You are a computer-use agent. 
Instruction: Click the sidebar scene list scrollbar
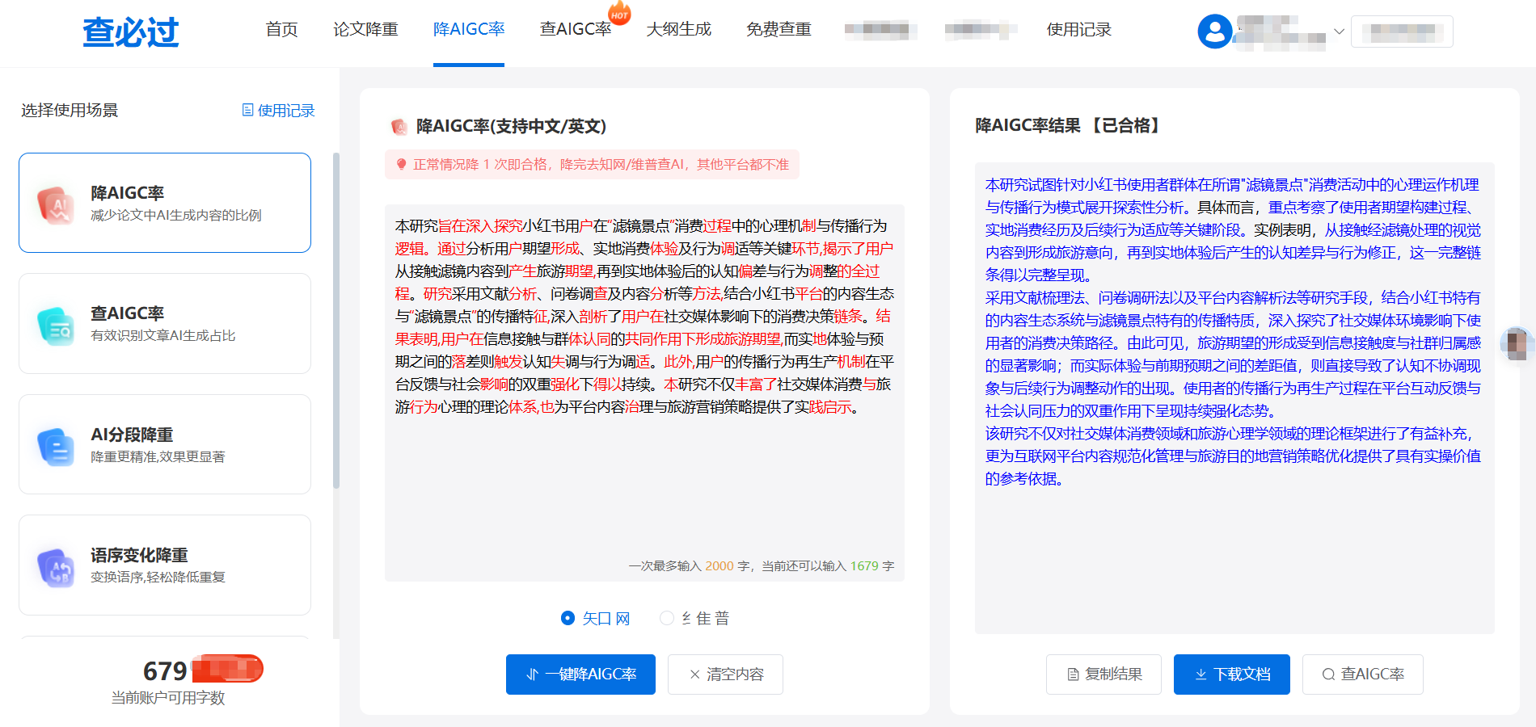pos(335,321)
